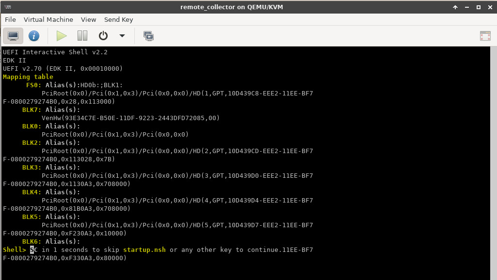Click the virt-manager icon in title bar

[x=8, y=7]
